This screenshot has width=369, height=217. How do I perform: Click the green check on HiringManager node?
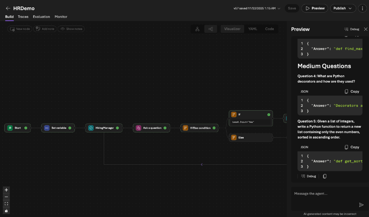click(118, 128)
